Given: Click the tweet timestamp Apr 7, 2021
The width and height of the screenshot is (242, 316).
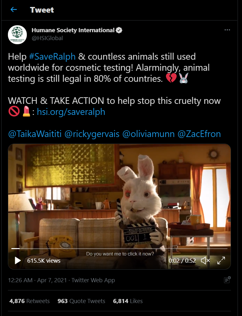Looking at the screenshot, I should [37, 280].
